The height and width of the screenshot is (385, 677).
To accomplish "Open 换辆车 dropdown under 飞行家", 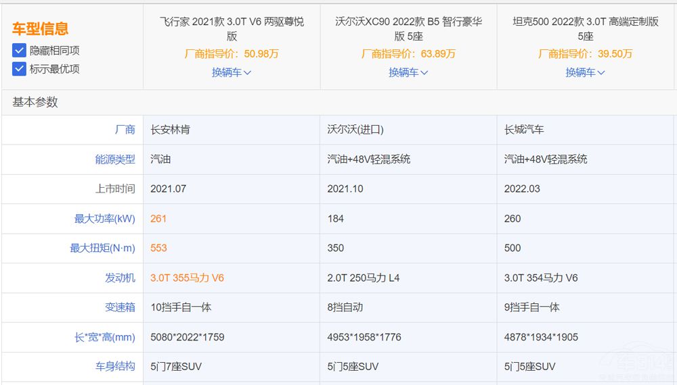I will tap(232, 72).
